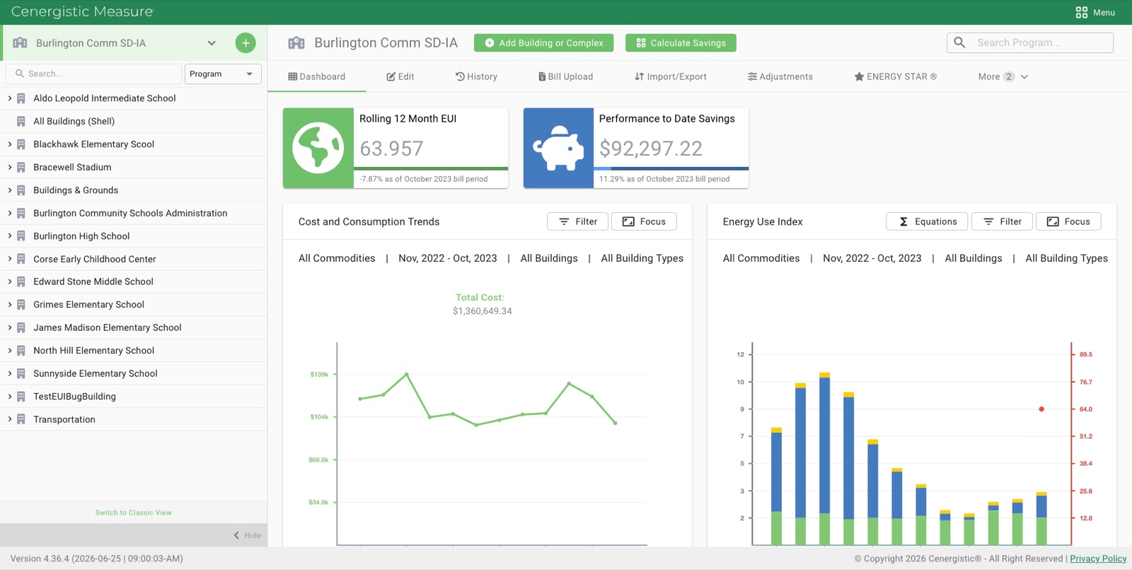
Task: Click the Transportation building icon
Action: click(21, 419)
